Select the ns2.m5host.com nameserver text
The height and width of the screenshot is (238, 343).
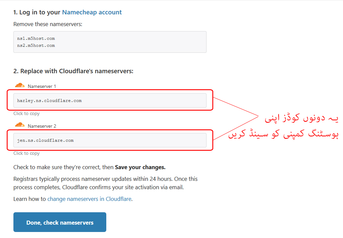[36, 45]
